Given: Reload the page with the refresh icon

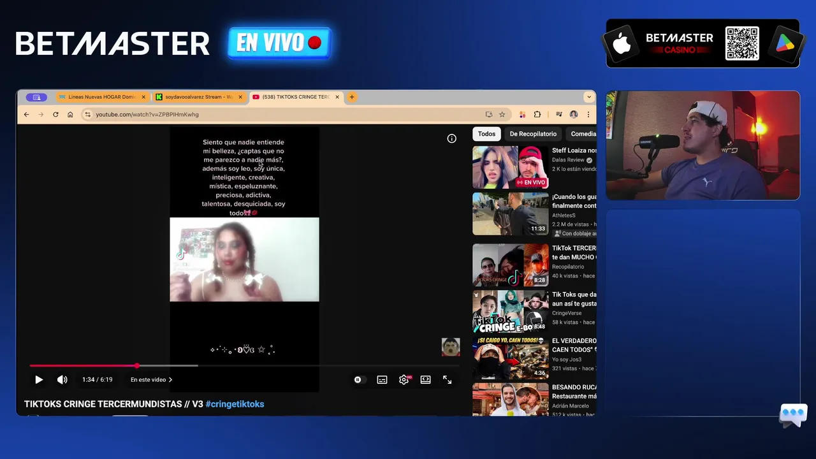Looking at the screenshot, I should coord(55,115).
